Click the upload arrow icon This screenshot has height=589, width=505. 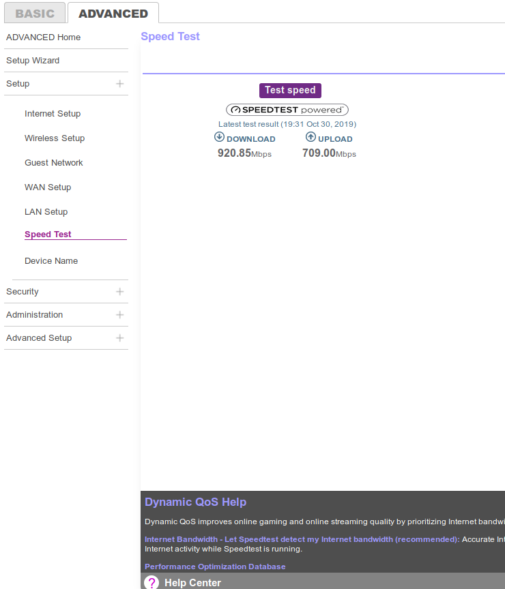[311, 137]
